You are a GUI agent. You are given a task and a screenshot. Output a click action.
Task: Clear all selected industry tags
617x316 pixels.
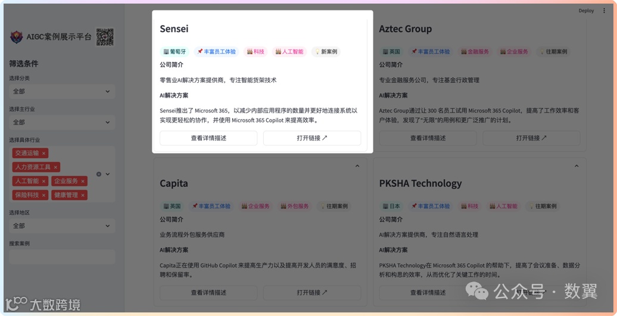(x=99, y=174)
